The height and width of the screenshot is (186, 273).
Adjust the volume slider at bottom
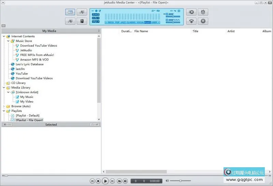pyautogui.click(x=180, y=181)
